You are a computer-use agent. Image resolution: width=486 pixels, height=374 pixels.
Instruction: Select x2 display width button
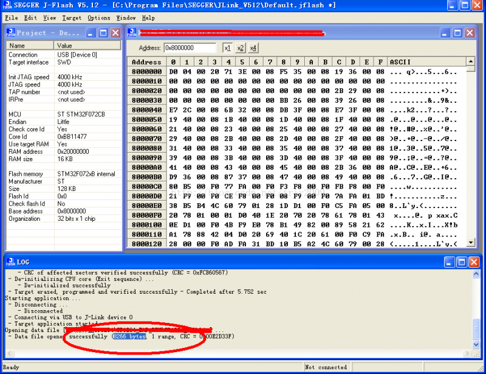coord(240,48)
